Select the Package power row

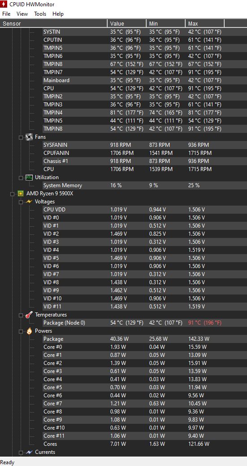(x=145, y=339)
